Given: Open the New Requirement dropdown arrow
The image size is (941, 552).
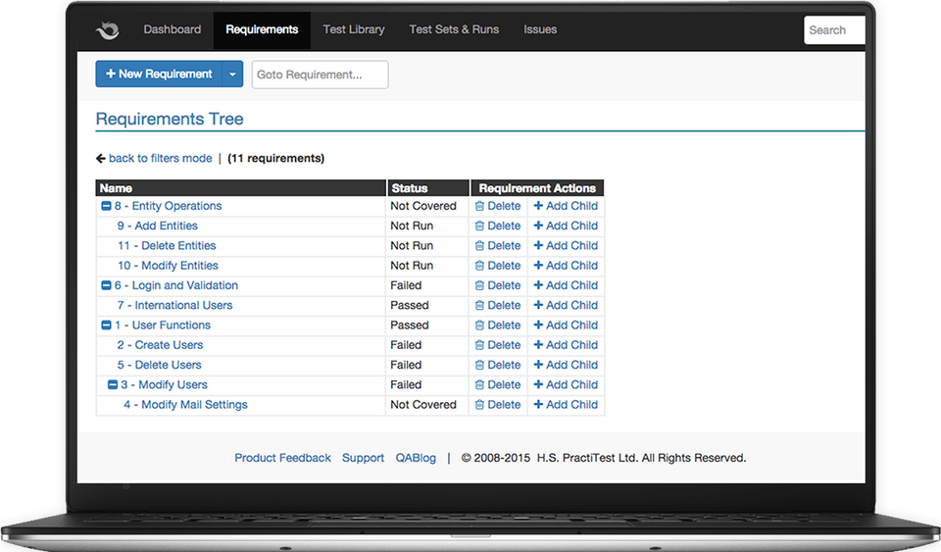Looking at the screenshot, I should (x=232, y=75).
